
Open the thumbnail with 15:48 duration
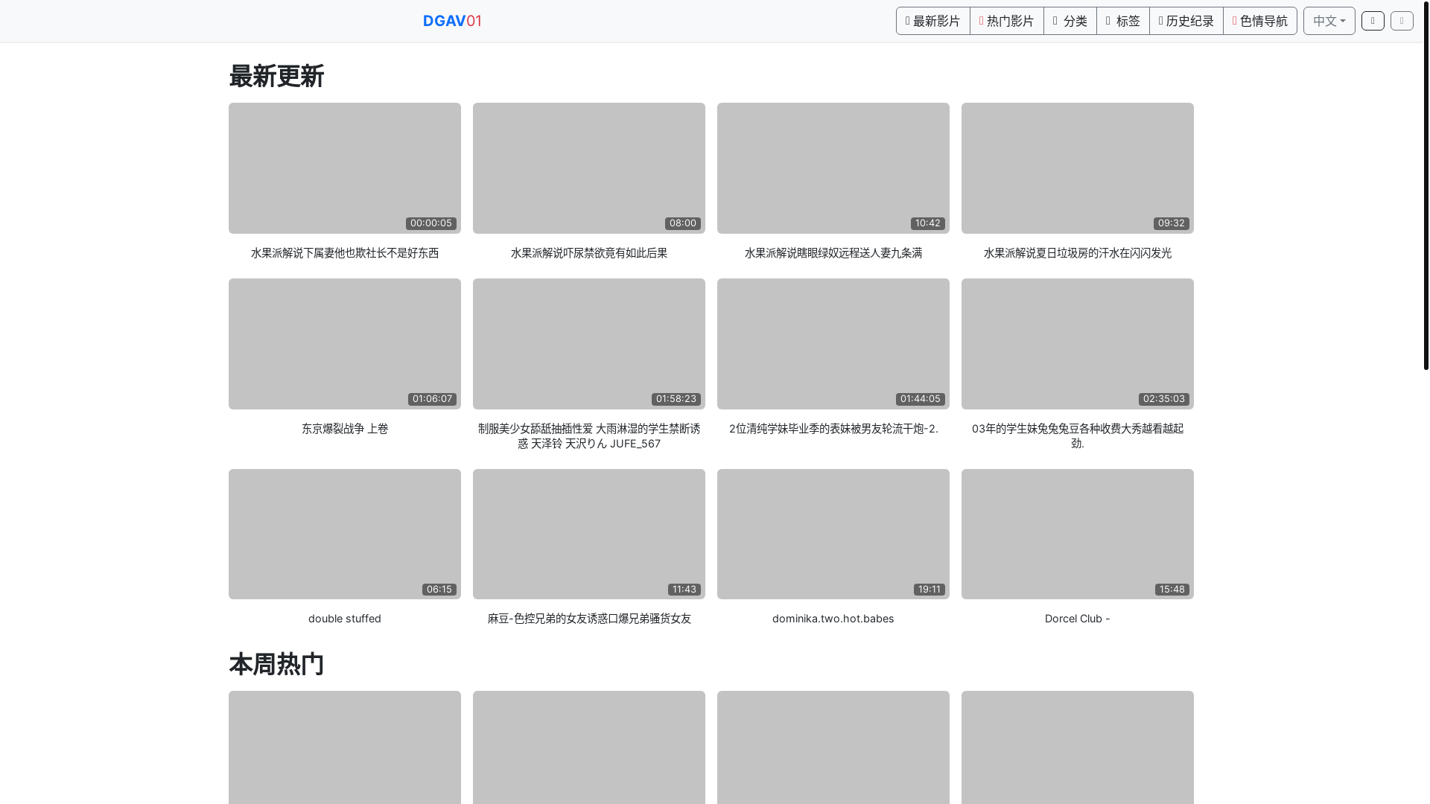click(x=1078, y=534)
